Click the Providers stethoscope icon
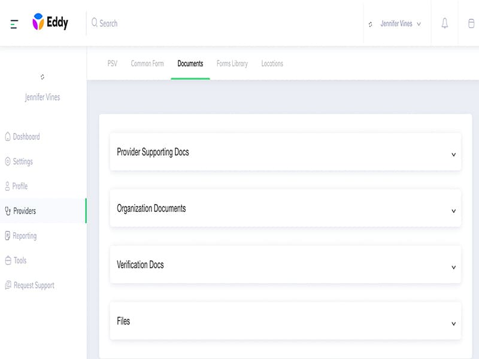This screenshot has height=359, width=479. pos(8,211)
